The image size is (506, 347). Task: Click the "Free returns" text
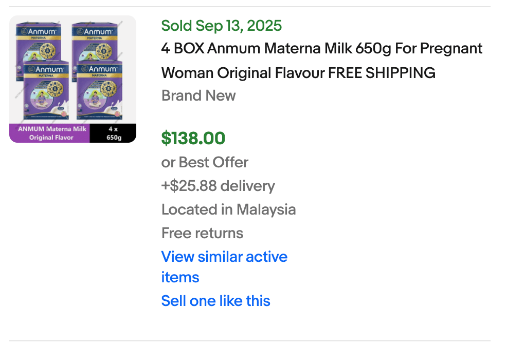pos(202,233)
